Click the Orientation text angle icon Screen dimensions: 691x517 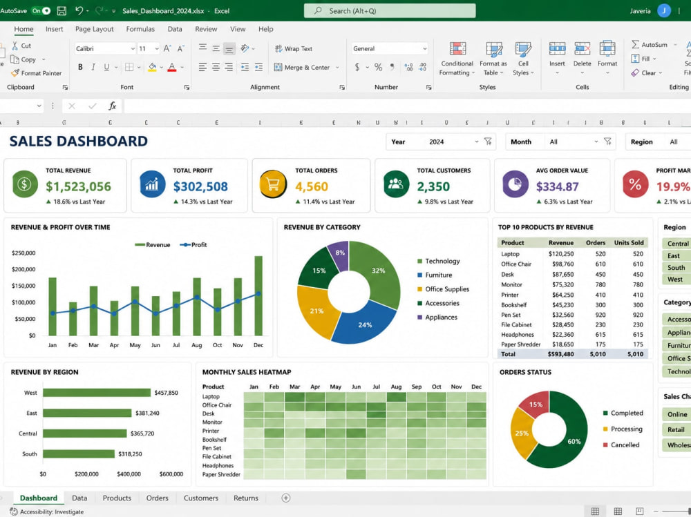(x=245, y=48)
